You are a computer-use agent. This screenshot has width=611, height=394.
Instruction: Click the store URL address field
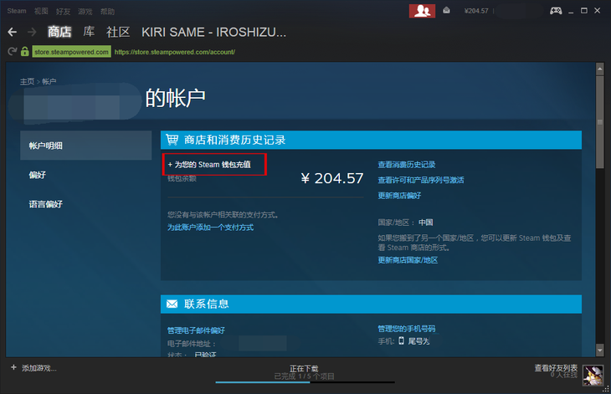coord(175,52)
